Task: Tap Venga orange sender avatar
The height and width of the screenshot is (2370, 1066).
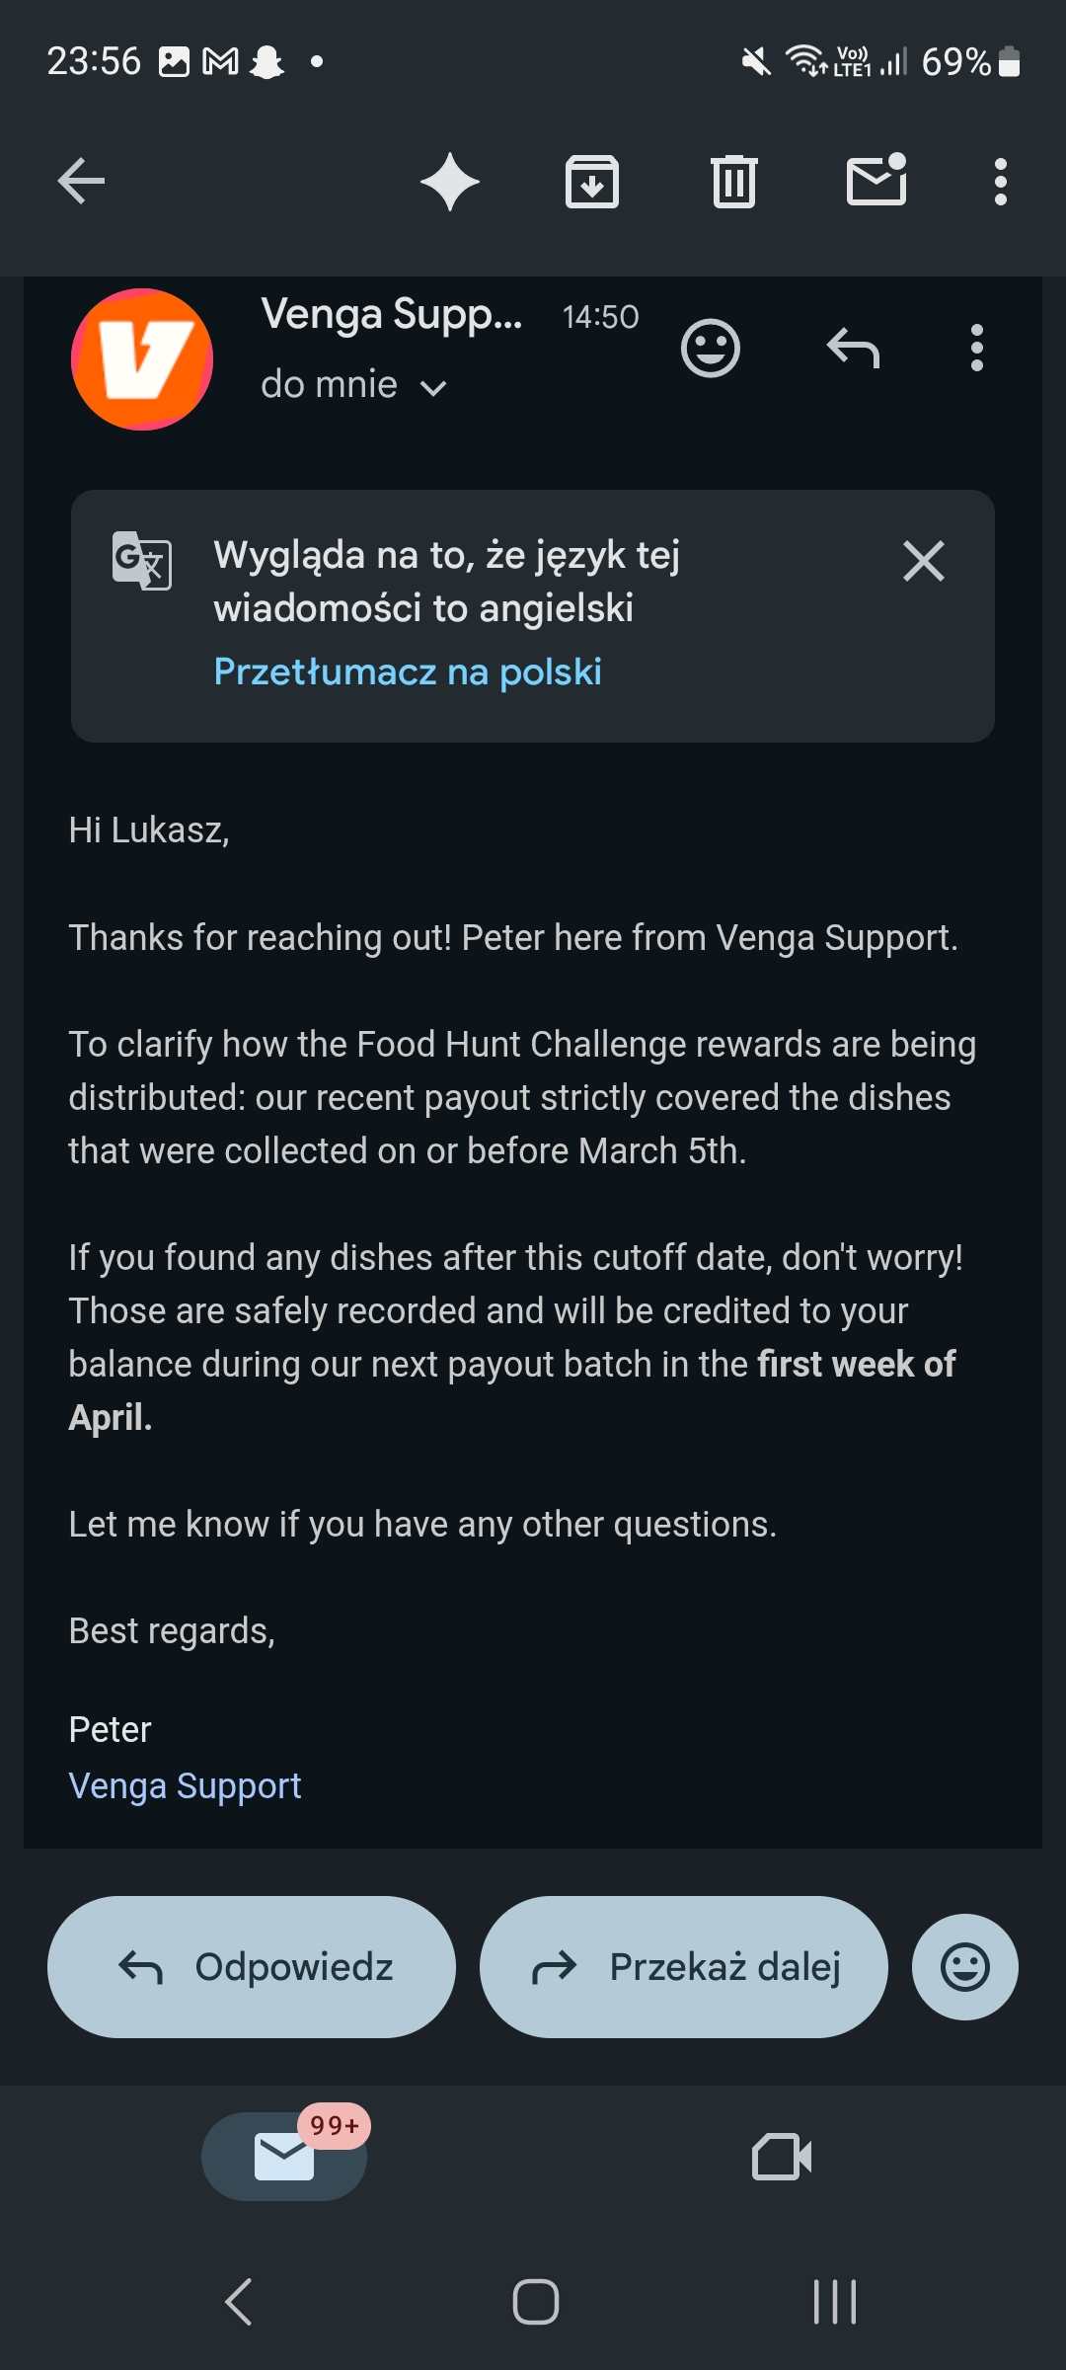Action: click(142, 359)
